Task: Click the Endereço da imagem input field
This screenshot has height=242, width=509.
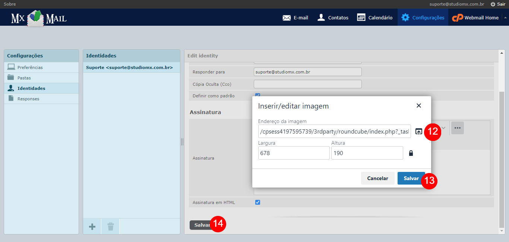Action: click(x=333, y=131)
